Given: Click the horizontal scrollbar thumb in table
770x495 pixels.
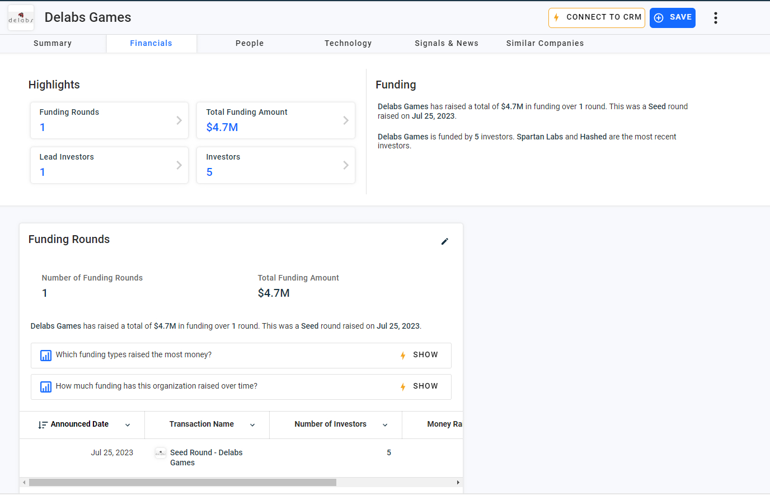Looking at the screenshot, I should click(182, 482).
